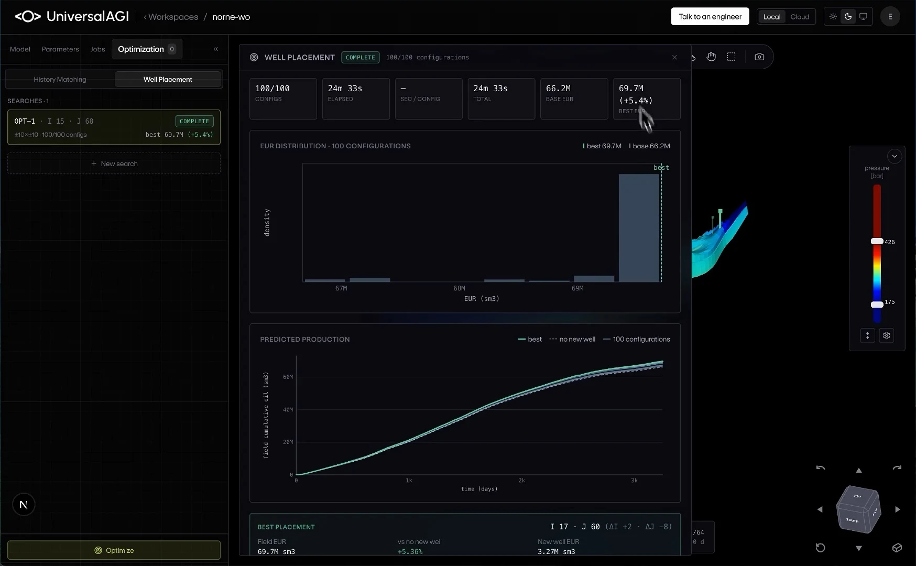Viewport: 916px width, 566px height.
Task: Click New search button
Action: [114, 164]
